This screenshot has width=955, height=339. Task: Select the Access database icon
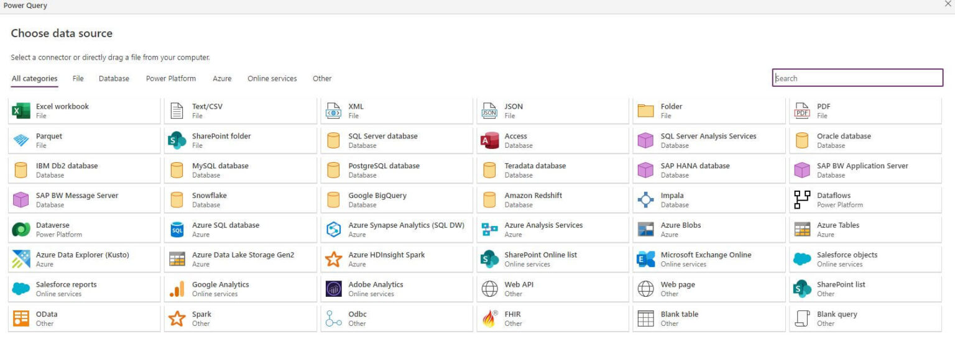[x=490, y=141]
